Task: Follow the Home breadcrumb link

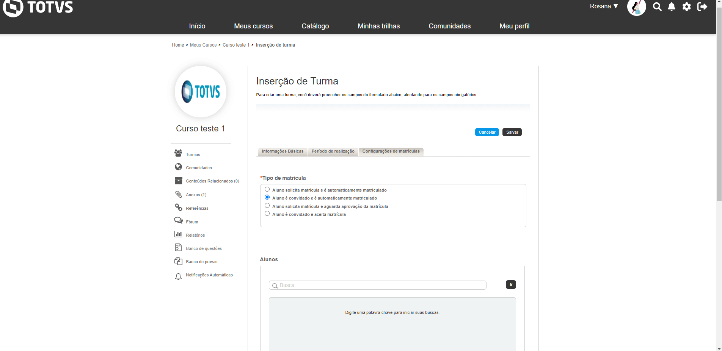Action: click(x=178, y=45)
